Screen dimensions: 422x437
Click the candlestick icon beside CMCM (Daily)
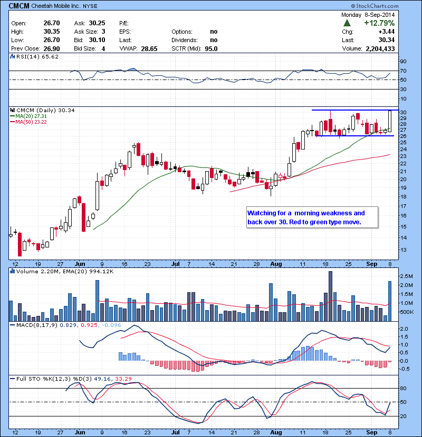pyautogui.click(x=12, y=111)
